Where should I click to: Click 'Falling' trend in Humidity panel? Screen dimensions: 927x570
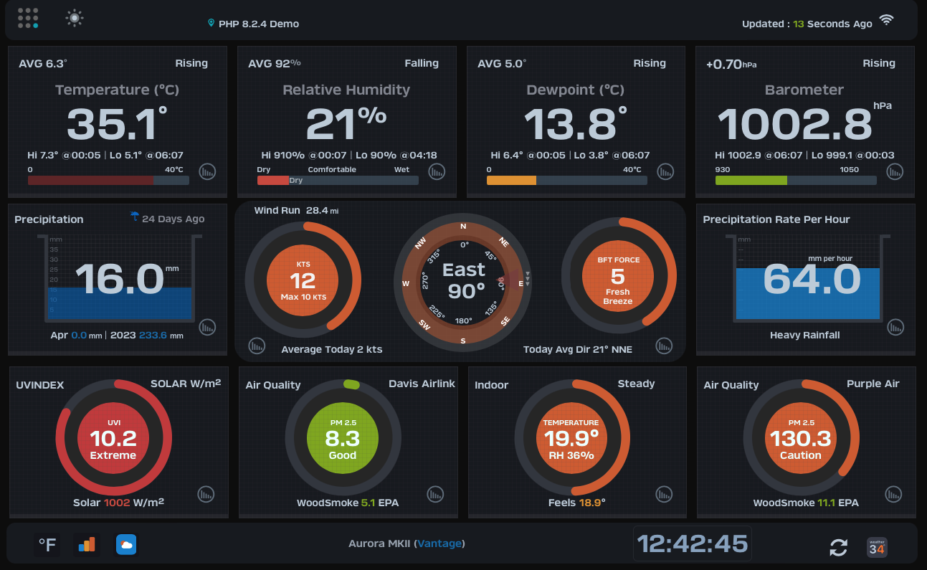422,63
